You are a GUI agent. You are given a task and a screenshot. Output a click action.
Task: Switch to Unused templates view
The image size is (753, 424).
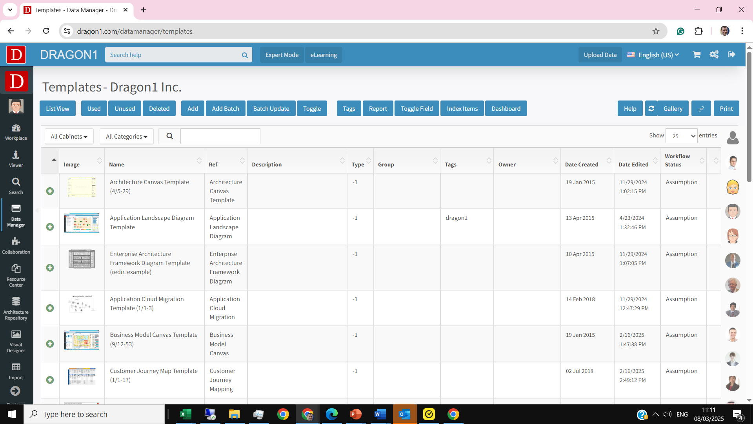click(x=125, y=109)
